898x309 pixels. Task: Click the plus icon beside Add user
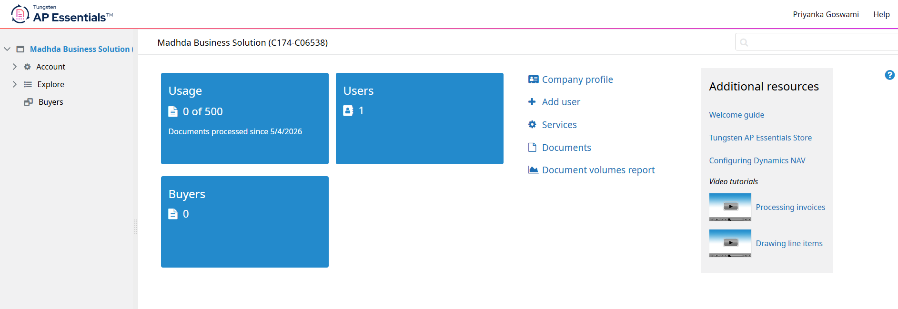coord(532,102)
